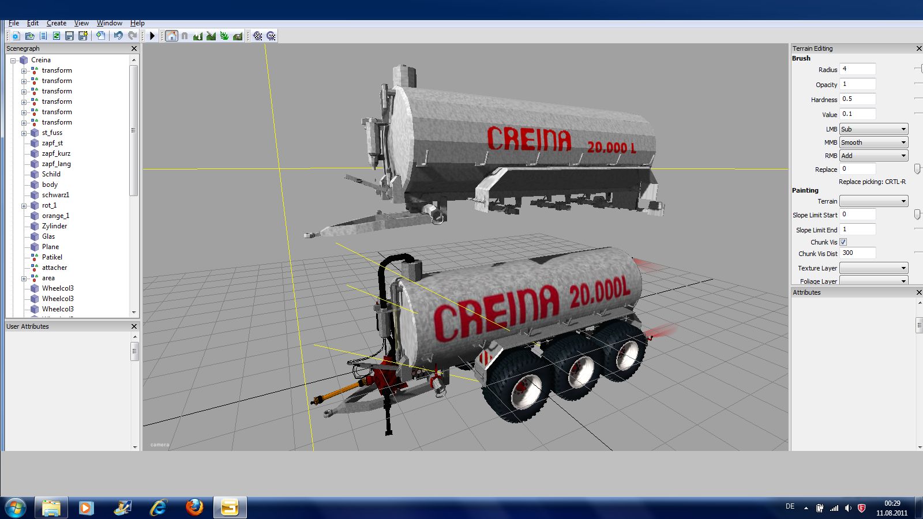Screen dimensions: 923x519
Task: Select the zapf_lang node
Action: [56, 164]
